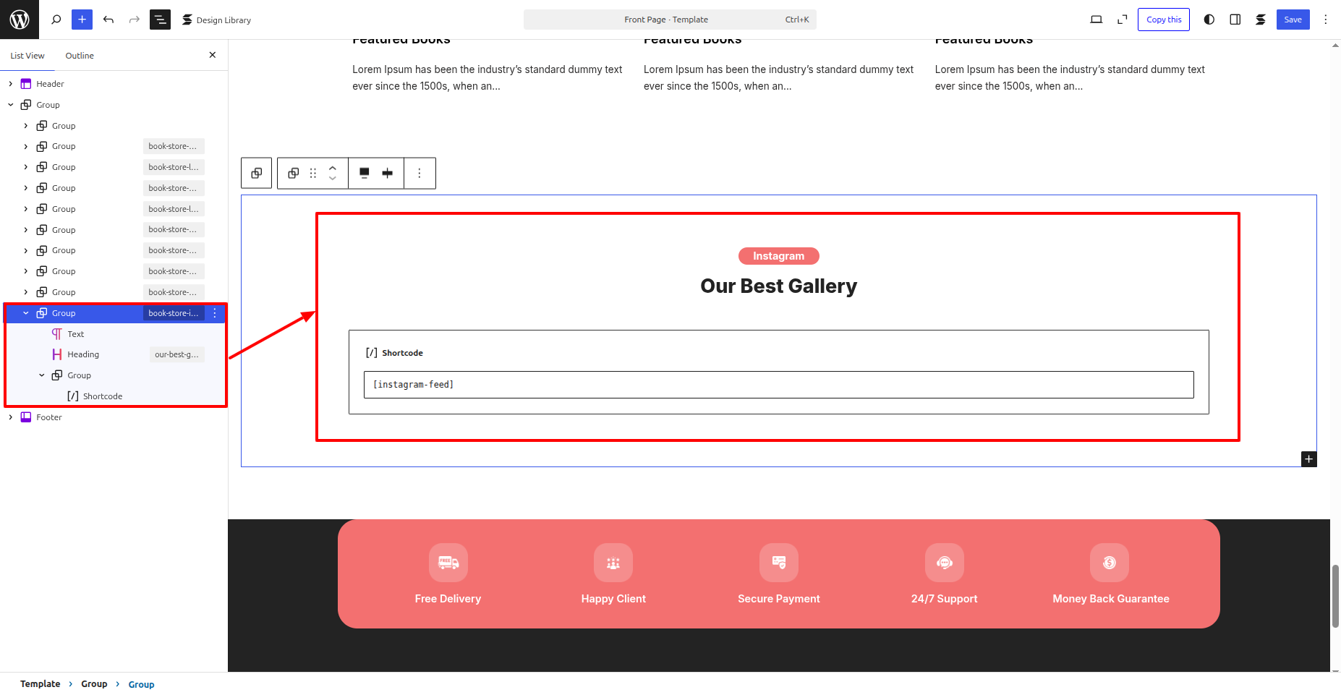
Task: Open the Design Library
Action: [x=217, y=20]
